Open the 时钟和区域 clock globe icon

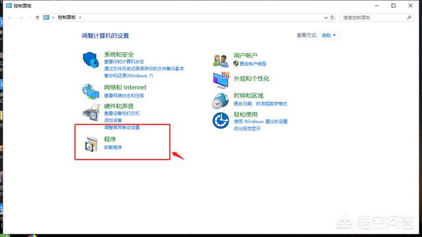point(220,101)
